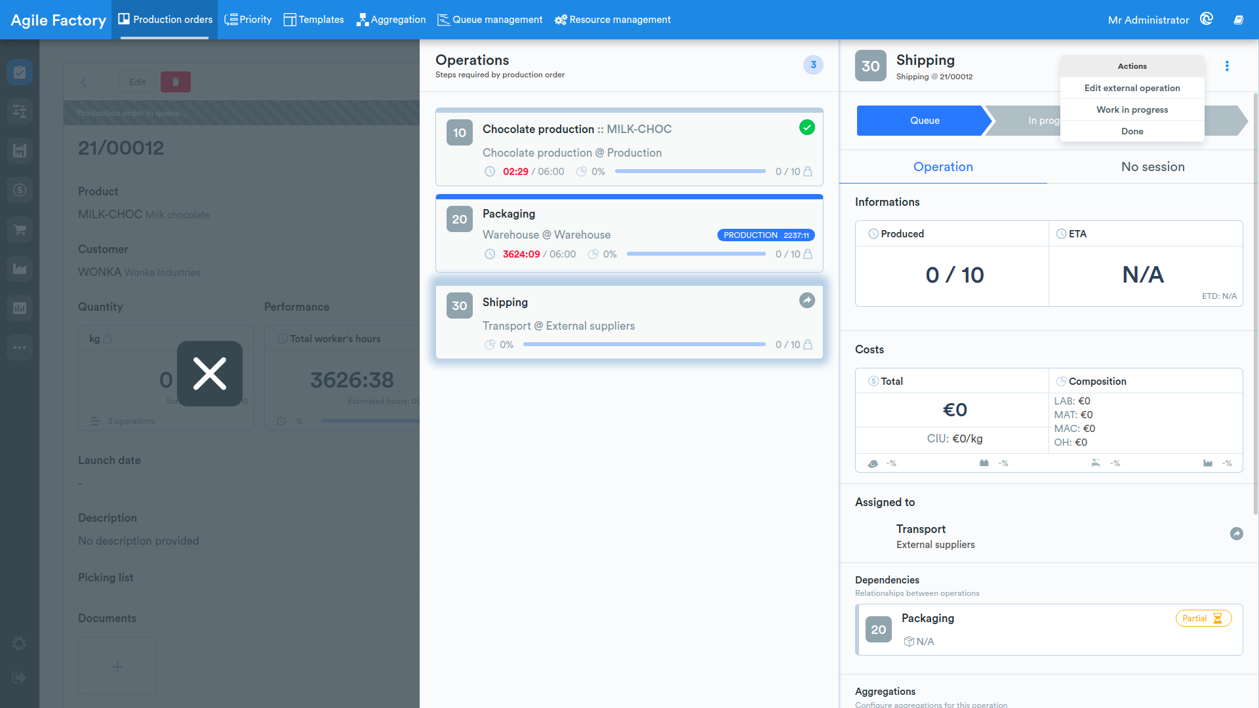Open the Priority menu item
The height and width of the screenshot is (708, 1259).
pos(248,20)
